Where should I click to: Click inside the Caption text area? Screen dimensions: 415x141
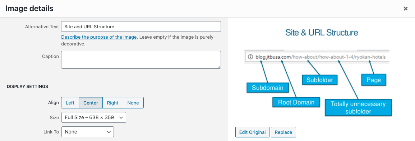(141, 60)
